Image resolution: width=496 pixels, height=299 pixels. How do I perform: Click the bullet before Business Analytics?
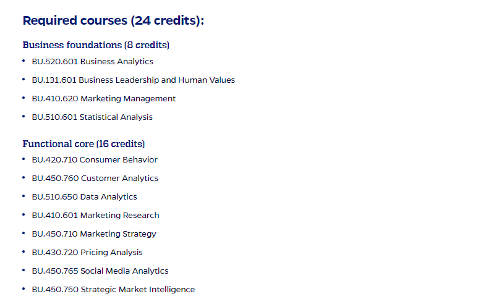pyautogui.click(x=24, y=61)
